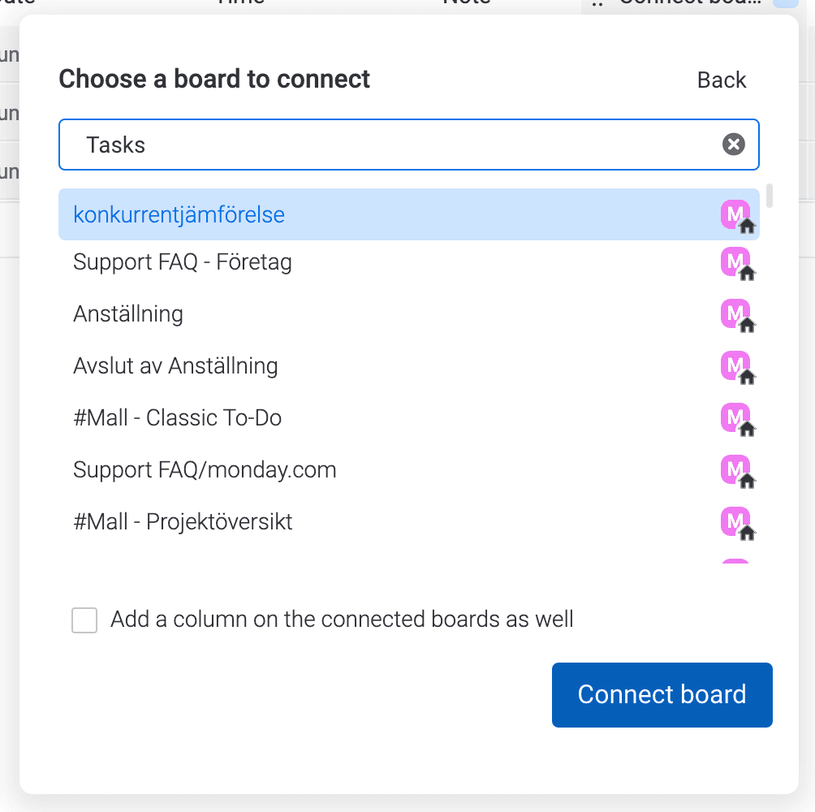
Task: Click the Connect board button
Action: click(x=662, y=695)
